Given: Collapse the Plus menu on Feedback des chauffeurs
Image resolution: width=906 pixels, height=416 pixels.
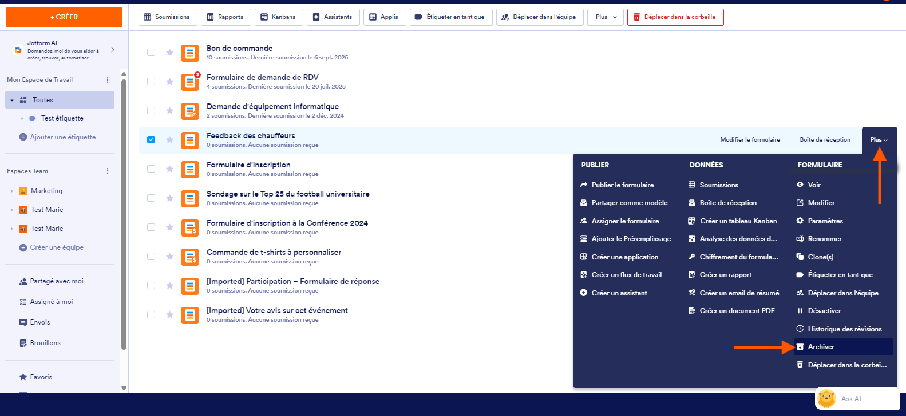Looking at the screenshot, I should click(879, 140).
